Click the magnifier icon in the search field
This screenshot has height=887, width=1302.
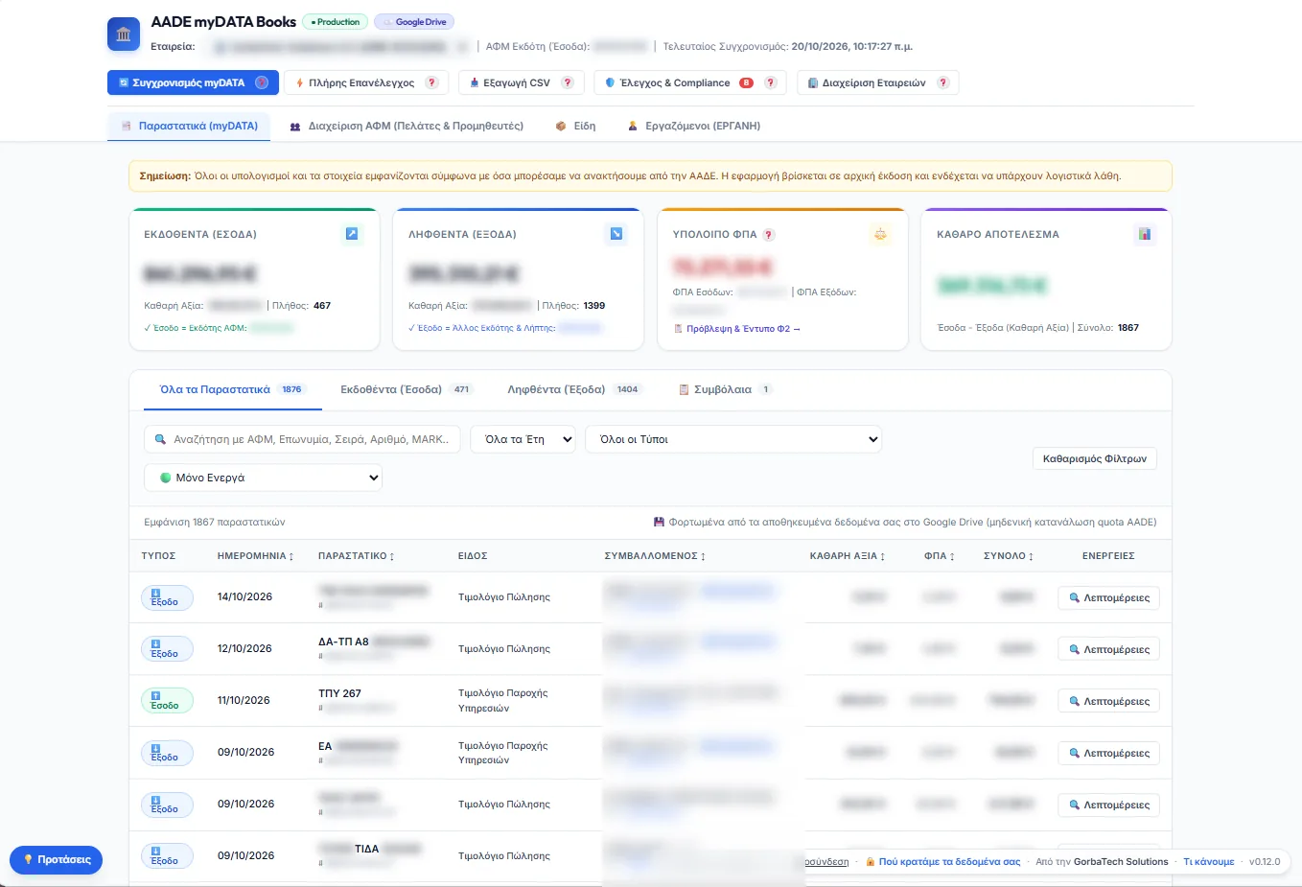(160, 439)
